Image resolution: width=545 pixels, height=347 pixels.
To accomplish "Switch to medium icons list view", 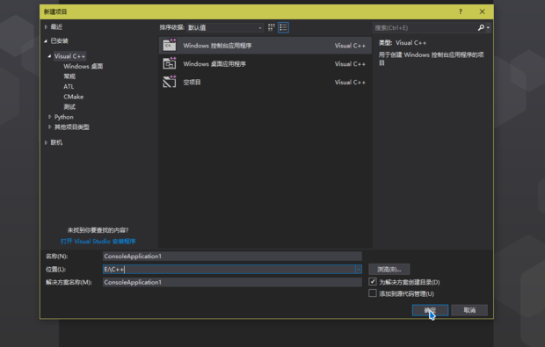I will 283,27.
